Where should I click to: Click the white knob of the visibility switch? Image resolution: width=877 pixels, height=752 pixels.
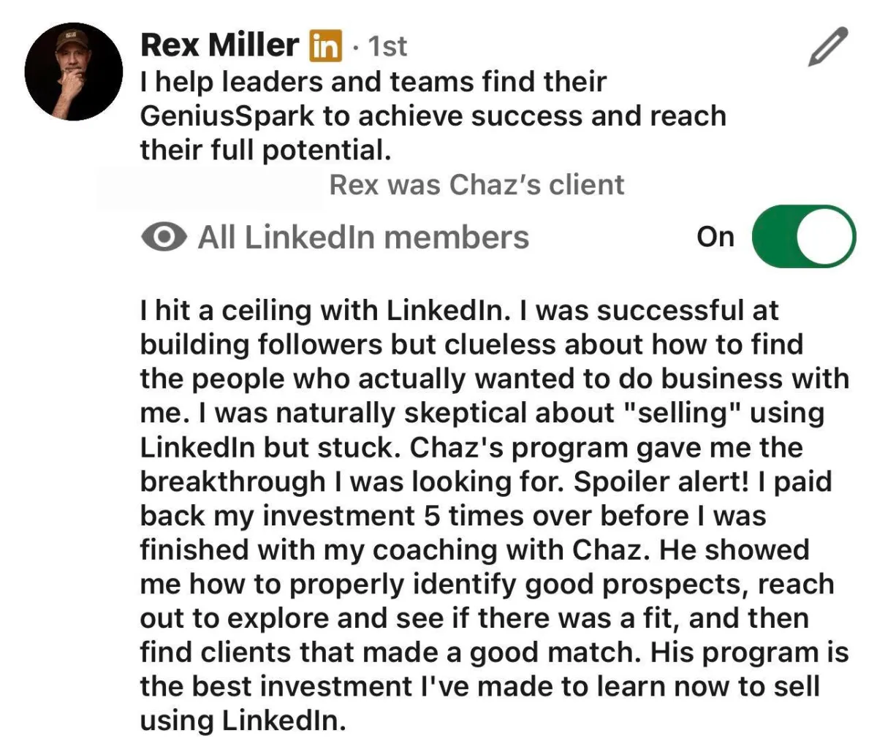coord(824,237)
